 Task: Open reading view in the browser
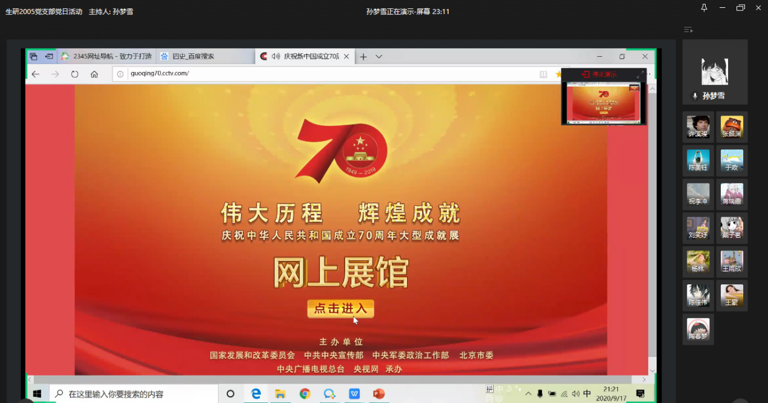click(x=543, y=74)
